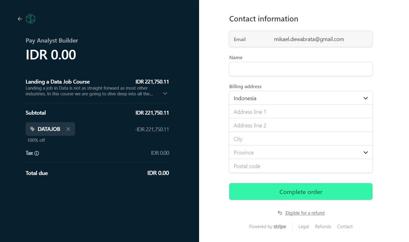Viewport: 409px width, 242px height.
Task: Open the Province dropdown
Action: [x=301, y=152]
